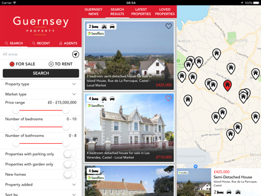
Task: Tap the Swoffers logo on 4 bedroom listing
Action: point(96,106)
